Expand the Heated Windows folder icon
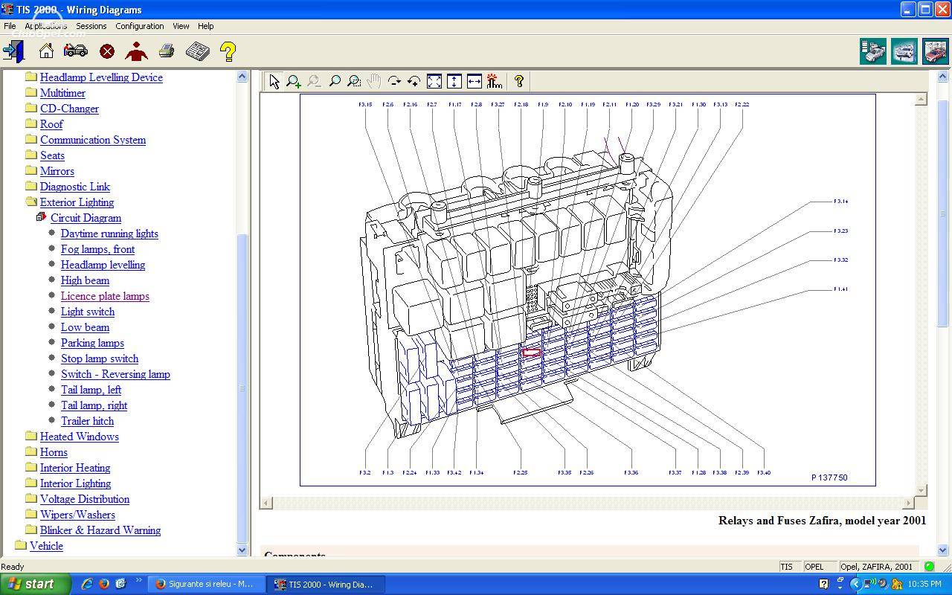Screen dimensions: 952x595 pos(30,436)
